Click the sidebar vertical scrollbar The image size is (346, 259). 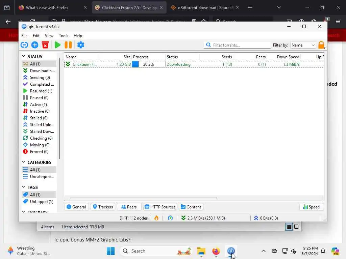59,108
